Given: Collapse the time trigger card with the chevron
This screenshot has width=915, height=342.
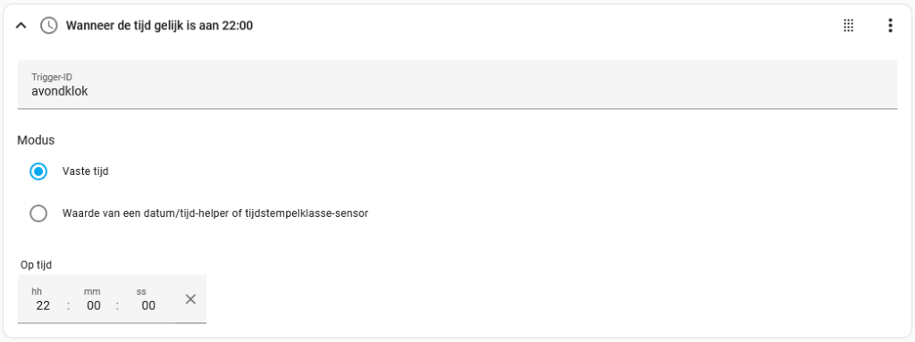Looking at the screenshot, I should (21, 26).
